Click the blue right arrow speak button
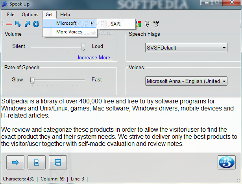This screenshot has height=184, width=242. pyautogui.click(x=15, y=162)
